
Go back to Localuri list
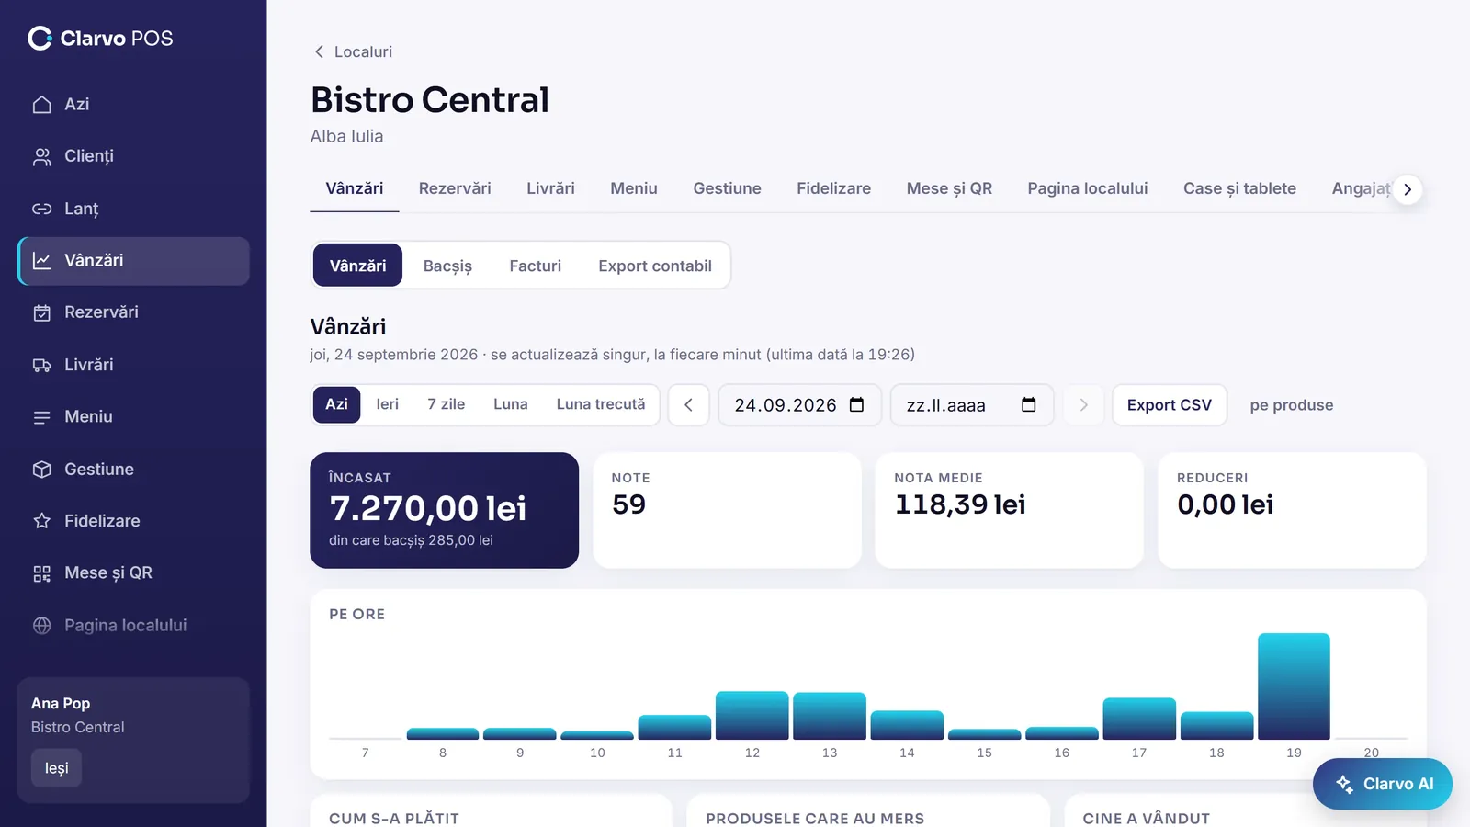(353, 51)
